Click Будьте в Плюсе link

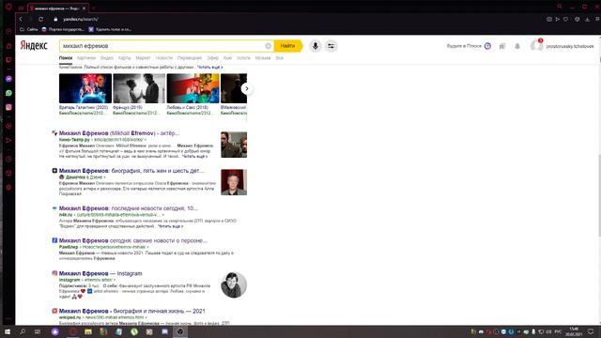[x=464, y=46]
